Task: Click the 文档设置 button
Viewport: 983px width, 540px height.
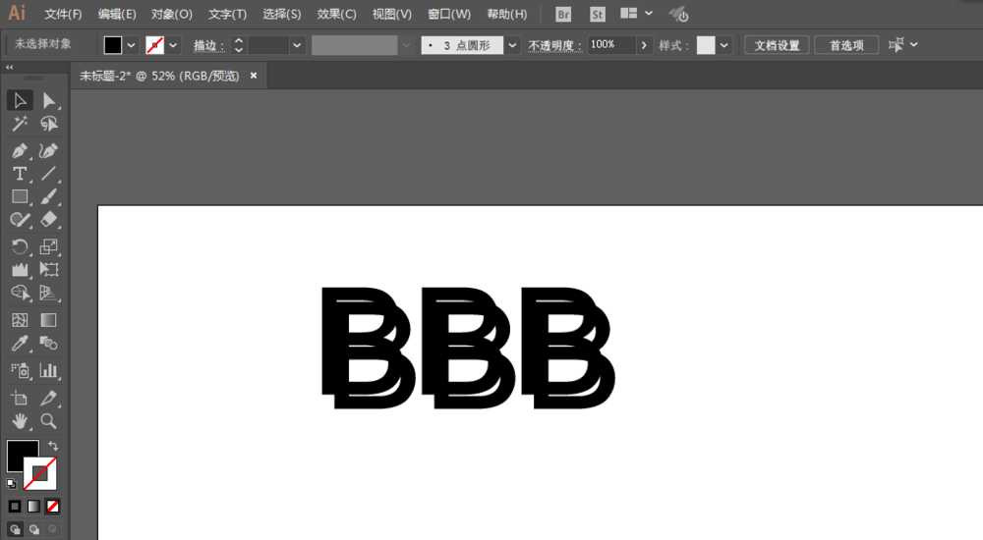Action: point(776,45)
